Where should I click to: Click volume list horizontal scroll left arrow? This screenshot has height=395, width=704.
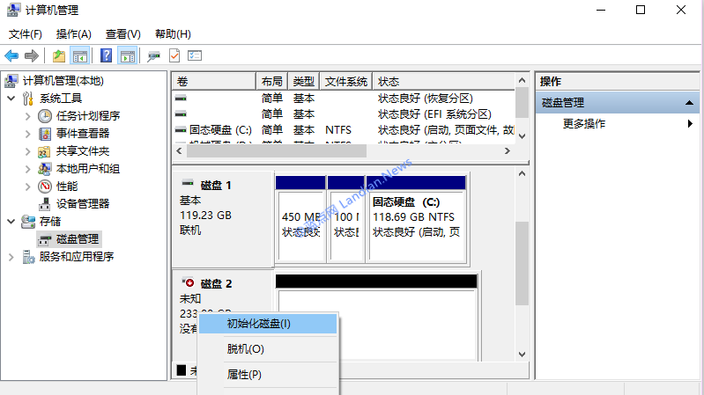click(x=179, y=151)
